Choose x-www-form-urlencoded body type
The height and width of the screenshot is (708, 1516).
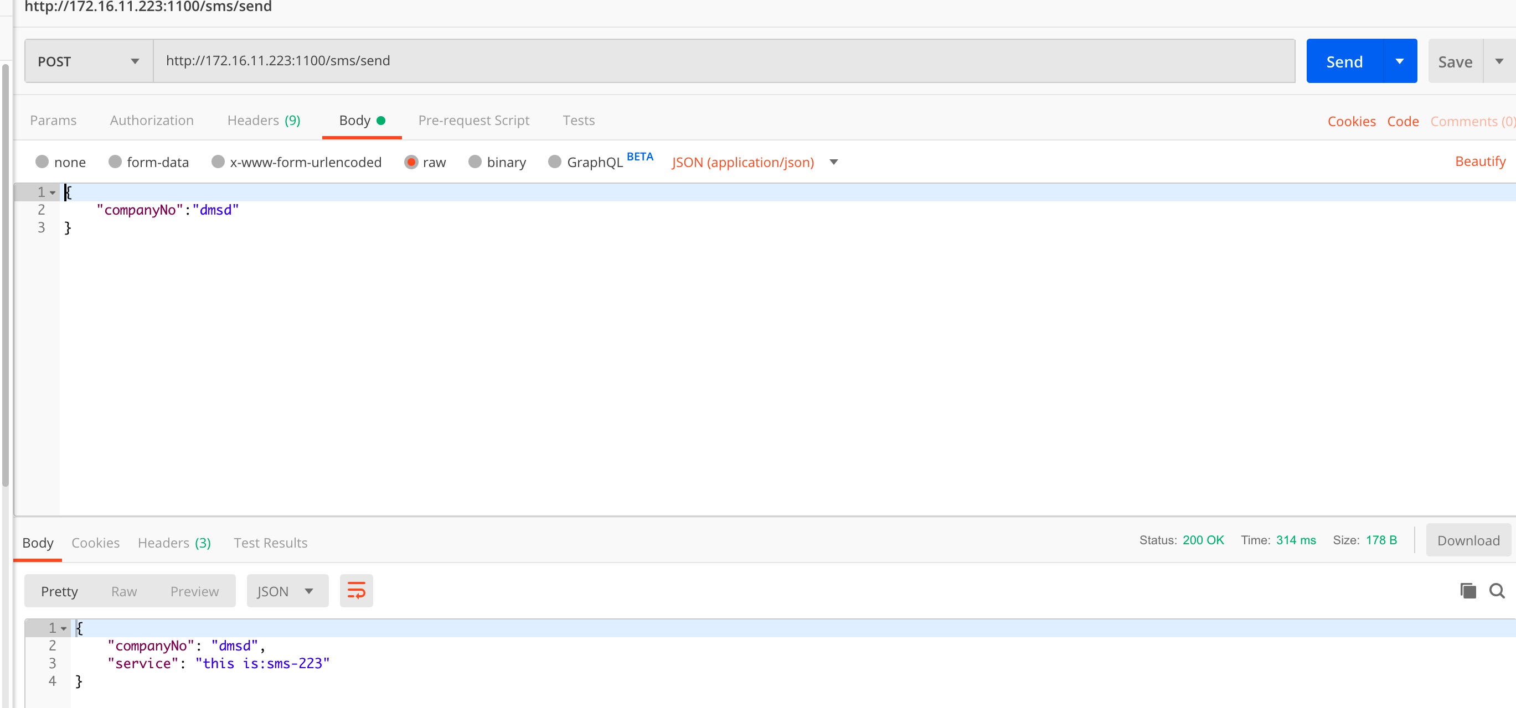pos(218,162)
